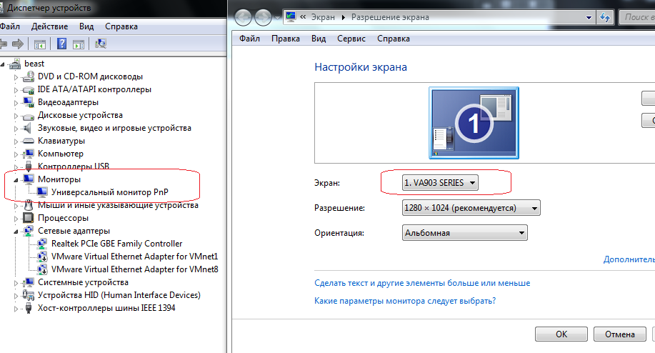The height and width of the screenshot is (353, 655).
Task: Open link Сделать текст и другие элементы больше
Action: click(422, 283)
